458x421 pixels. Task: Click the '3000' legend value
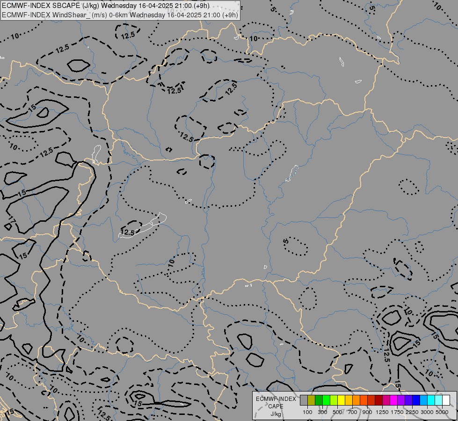(427, 412)
